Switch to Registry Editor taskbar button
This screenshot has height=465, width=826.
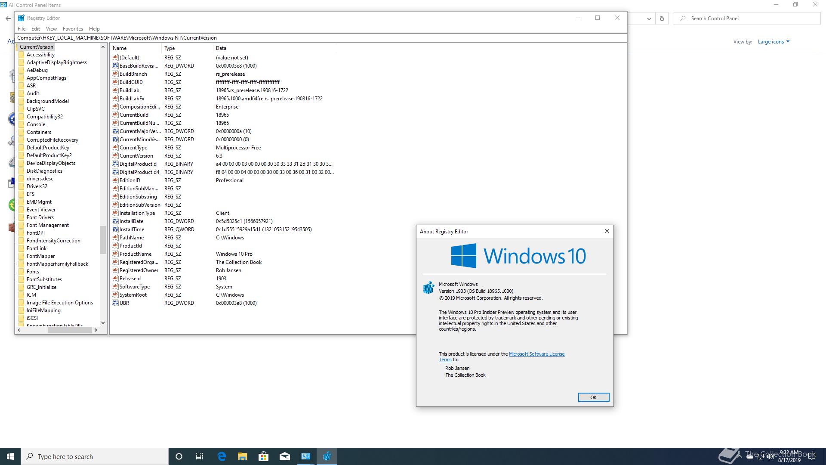click(327, 456)
